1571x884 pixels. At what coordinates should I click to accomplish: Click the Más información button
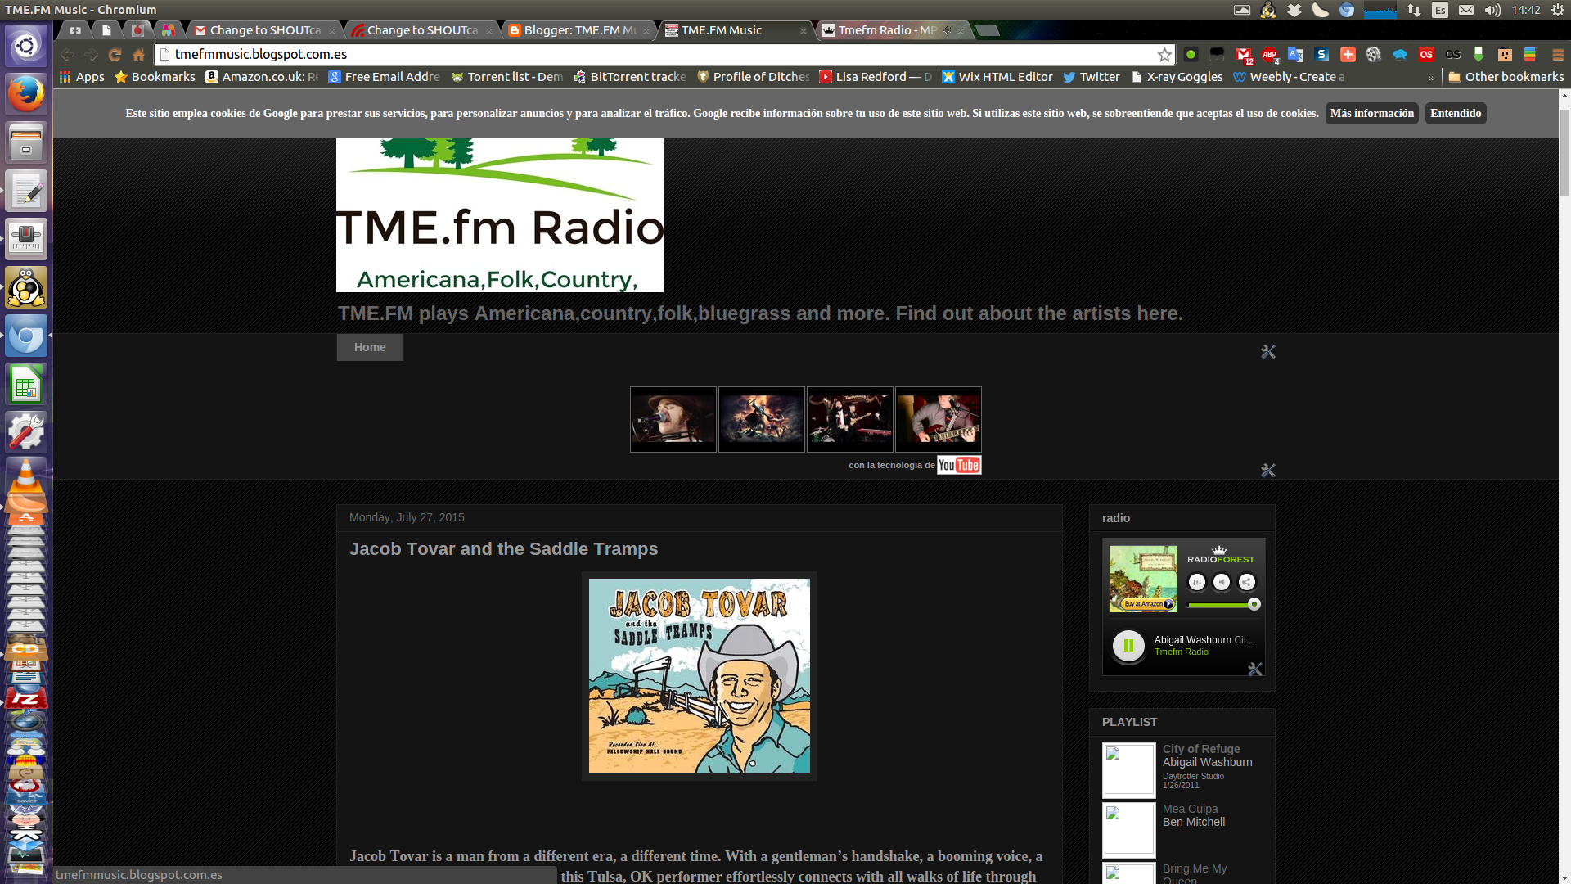(x=1371, y=113)
